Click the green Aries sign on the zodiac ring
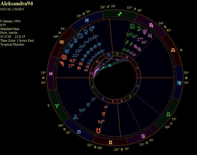This screenshot has height=155, width=197. [57, 107]
